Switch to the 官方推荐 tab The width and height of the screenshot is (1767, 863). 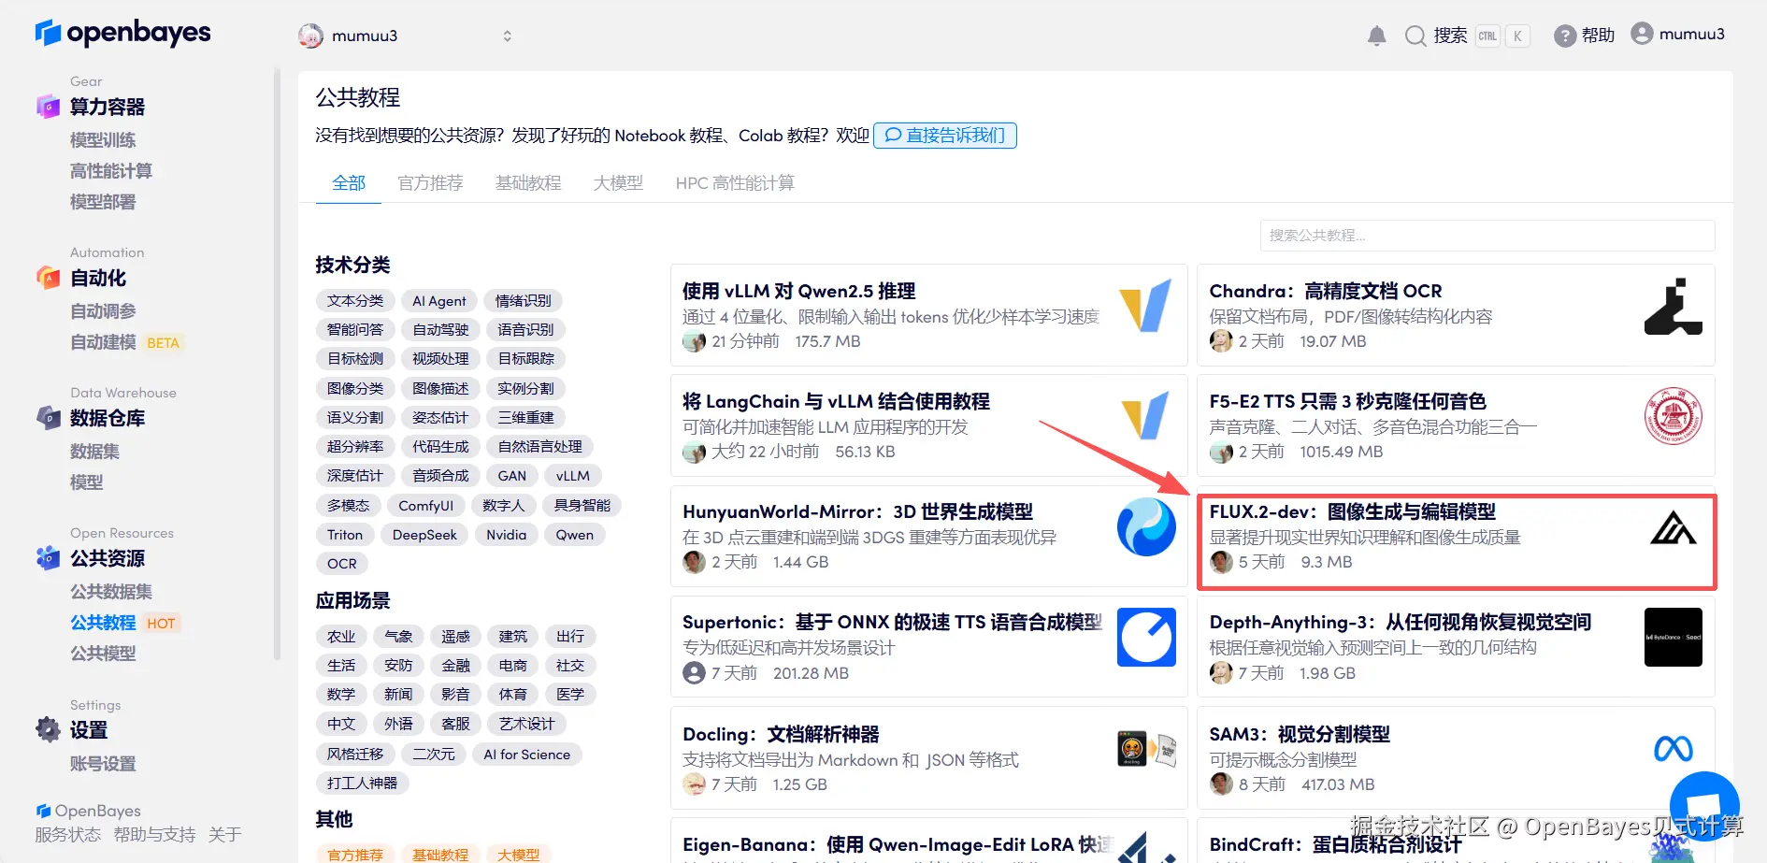click(430, 182)
